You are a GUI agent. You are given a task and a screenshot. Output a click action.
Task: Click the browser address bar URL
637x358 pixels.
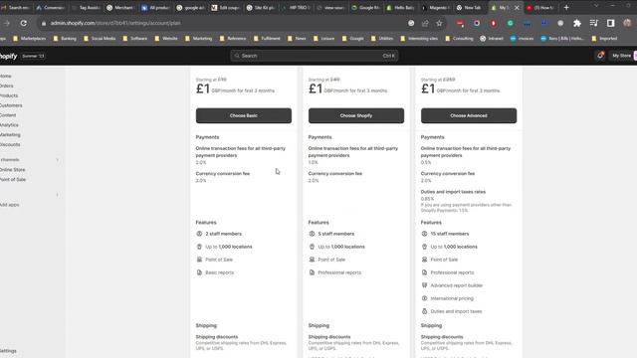pyautogui.click(x=115, y=23)
